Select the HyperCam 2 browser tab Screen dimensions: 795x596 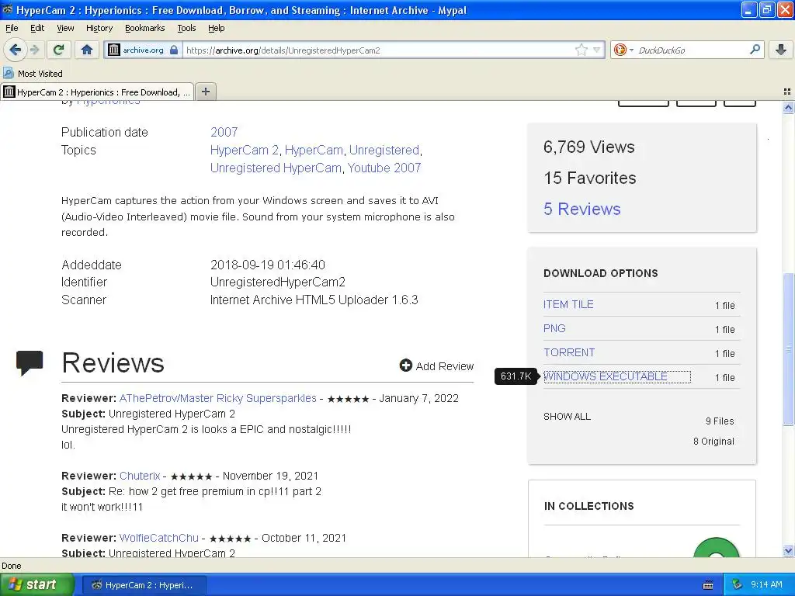97,92
